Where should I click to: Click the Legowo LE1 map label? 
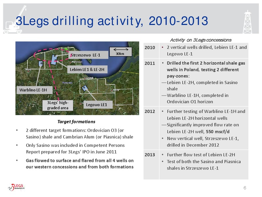pos(98,105)
